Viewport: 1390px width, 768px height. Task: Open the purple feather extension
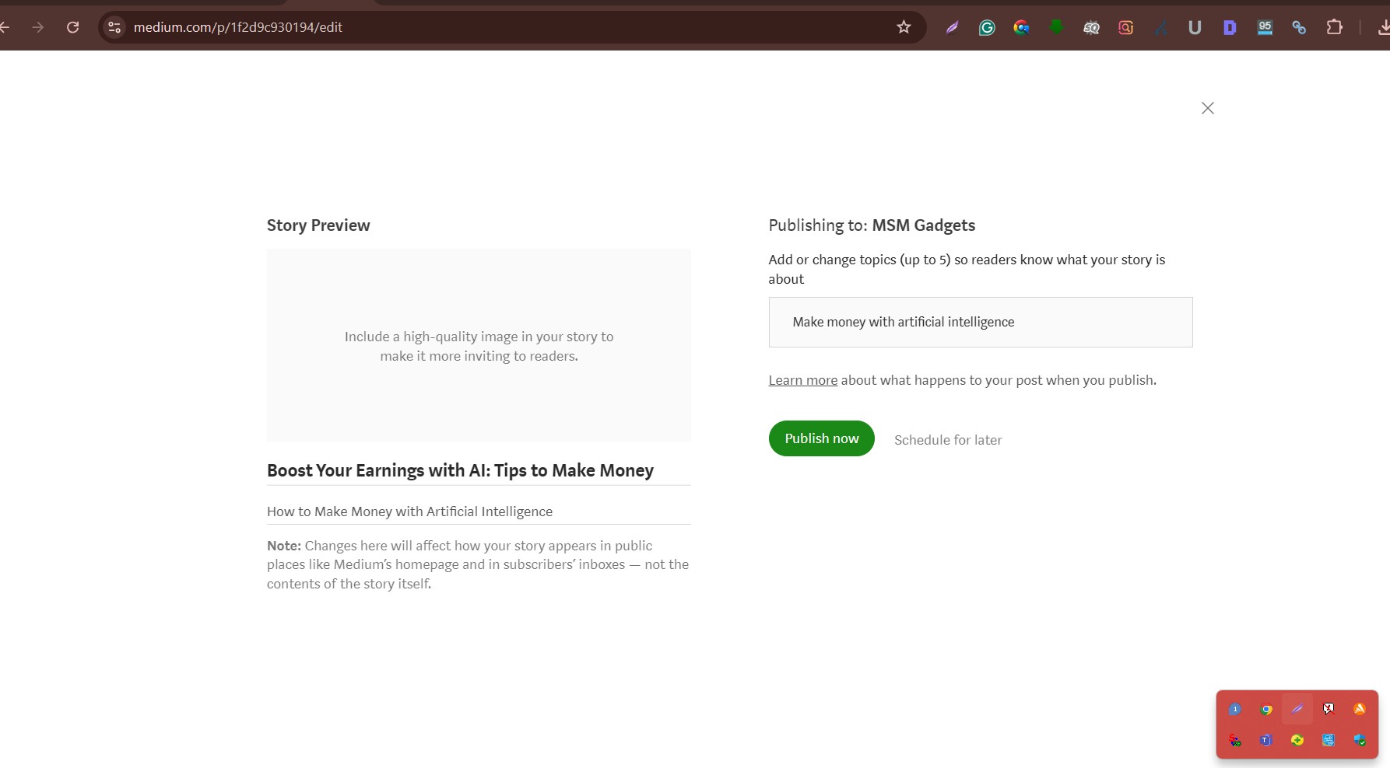click(952, 28)
